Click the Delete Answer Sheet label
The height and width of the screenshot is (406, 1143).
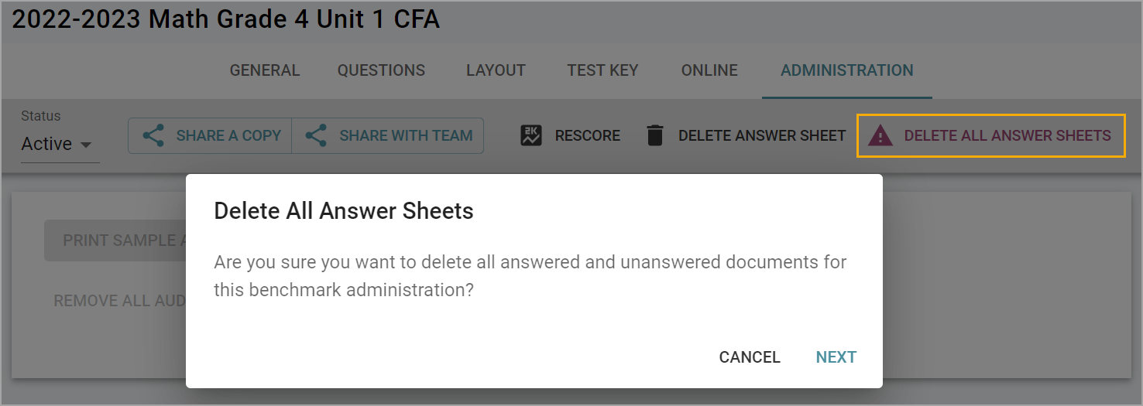[x=762, y=136]
